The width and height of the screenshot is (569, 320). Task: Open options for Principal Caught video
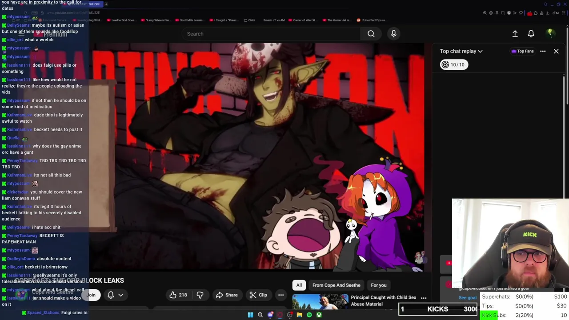tap(424, 298)
